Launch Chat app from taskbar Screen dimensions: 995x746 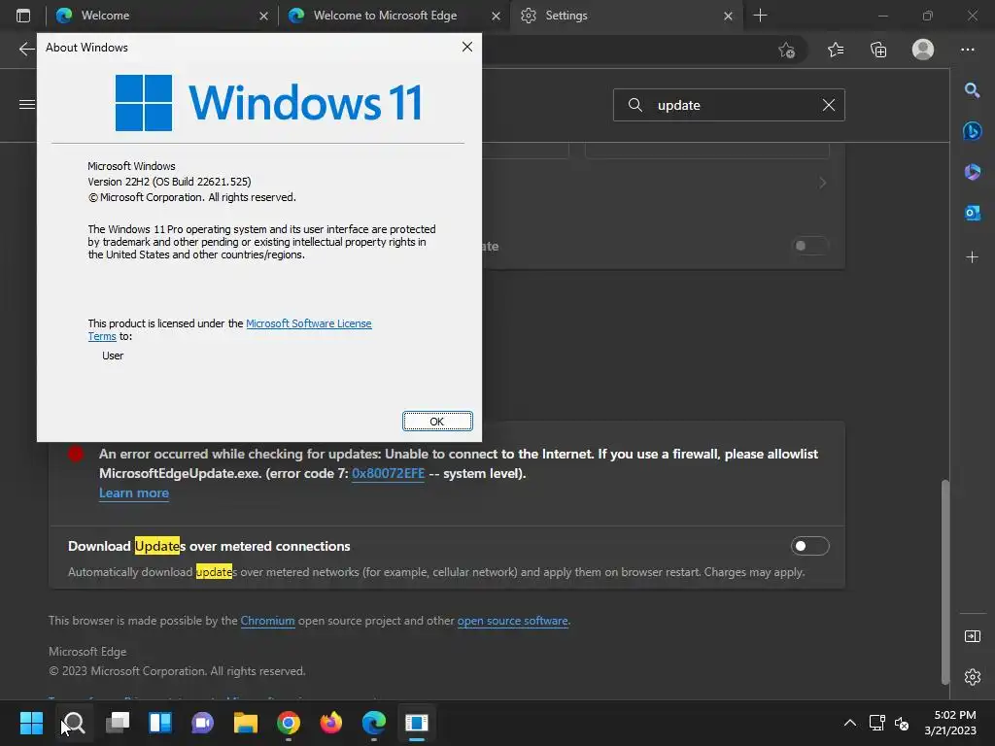point(203,723)
